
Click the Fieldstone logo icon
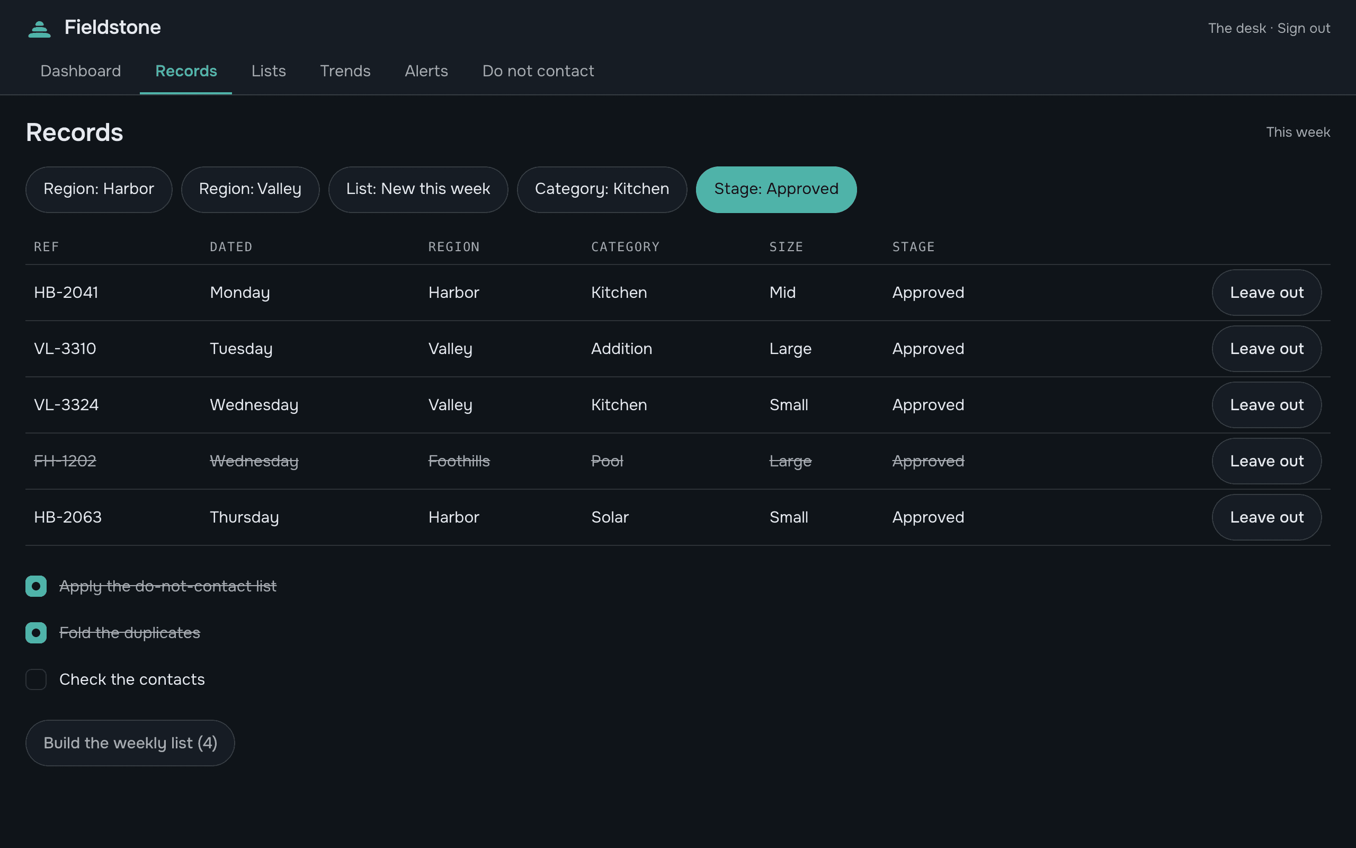pyautogui.click(x=39, y=29)
